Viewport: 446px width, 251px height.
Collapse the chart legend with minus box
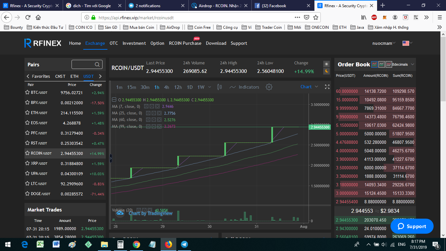(114, 100)
